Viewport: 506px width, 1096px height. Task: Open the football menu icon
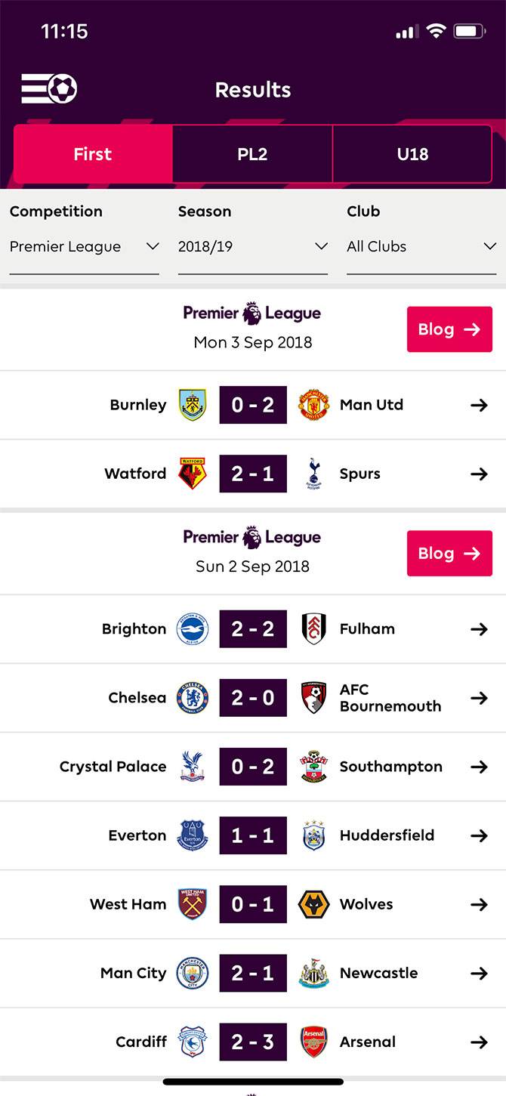[49, 89]
